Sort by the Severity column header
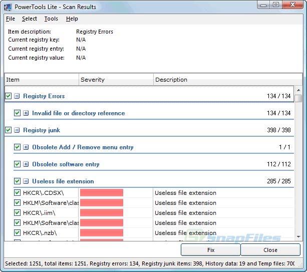 [116, 80]
